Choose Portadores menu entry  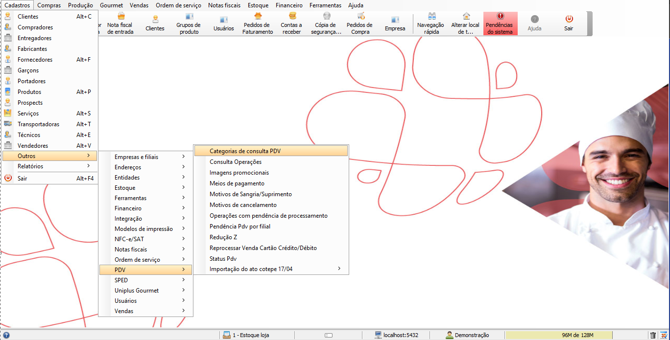(50, 81)
